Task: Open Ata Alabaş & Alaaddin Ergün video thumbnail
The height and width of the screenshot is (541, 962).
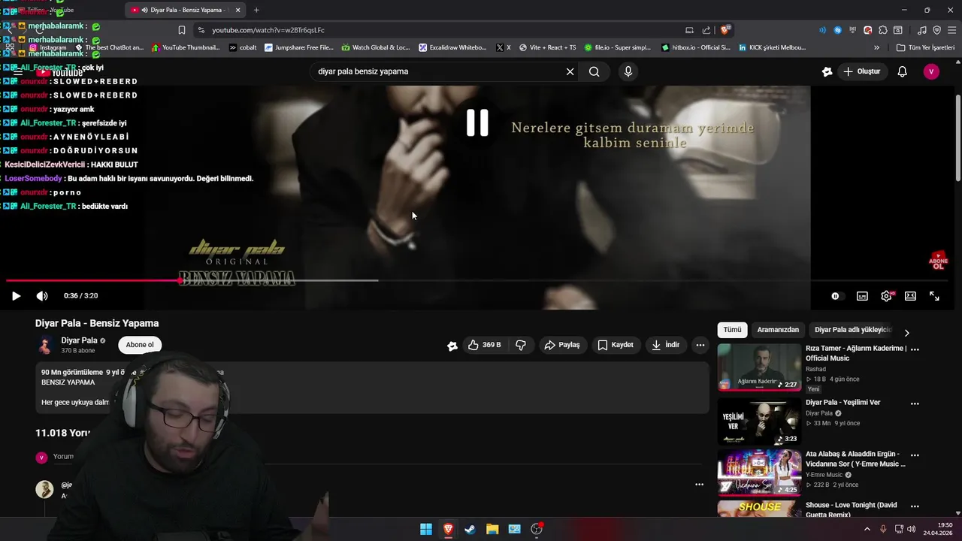Action: [759, 473]
